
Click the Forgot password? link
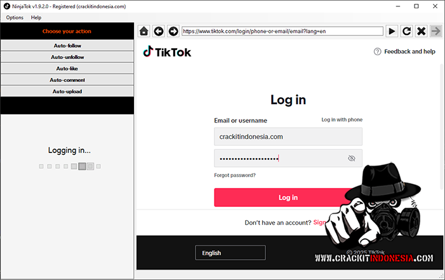235,175
